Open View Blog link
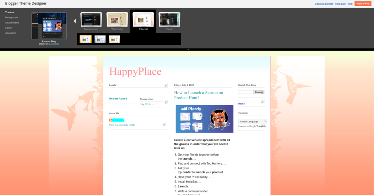 340,4
